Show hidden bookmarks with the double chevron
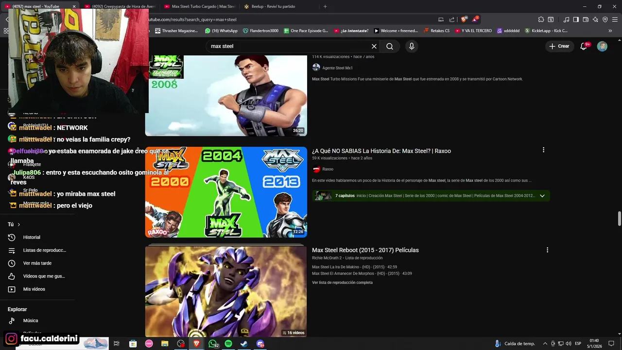The height and width of the screenshot is (350, 622). coord(610,31)
